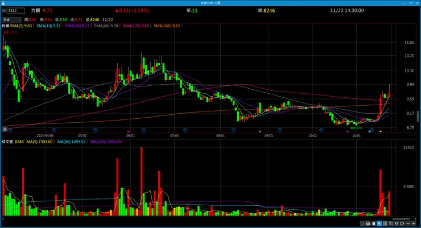Image resolution: width=421 pixels, height=228 pixels.
Task: Click the refresh circle icon
Action: 402,223
